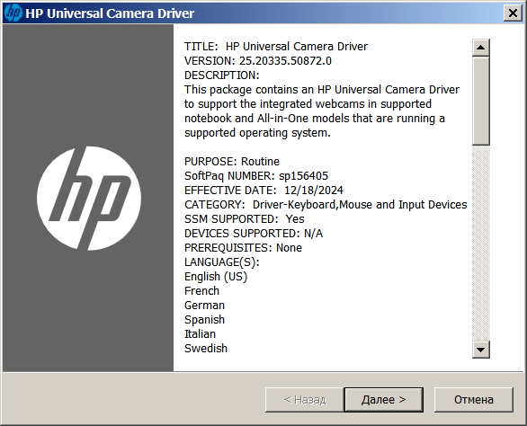Click the Далее > button
This screenshot has height=426, width=527.
tap(383, 400)
